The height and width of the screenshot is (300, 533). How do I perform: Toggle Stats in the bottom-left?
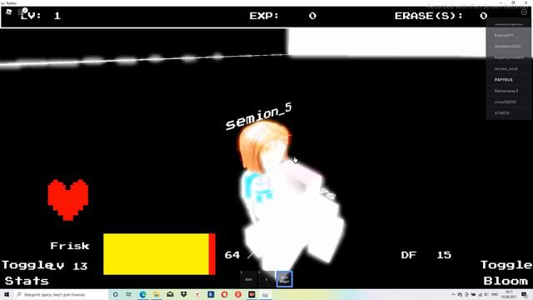click(x=27, y=272)
